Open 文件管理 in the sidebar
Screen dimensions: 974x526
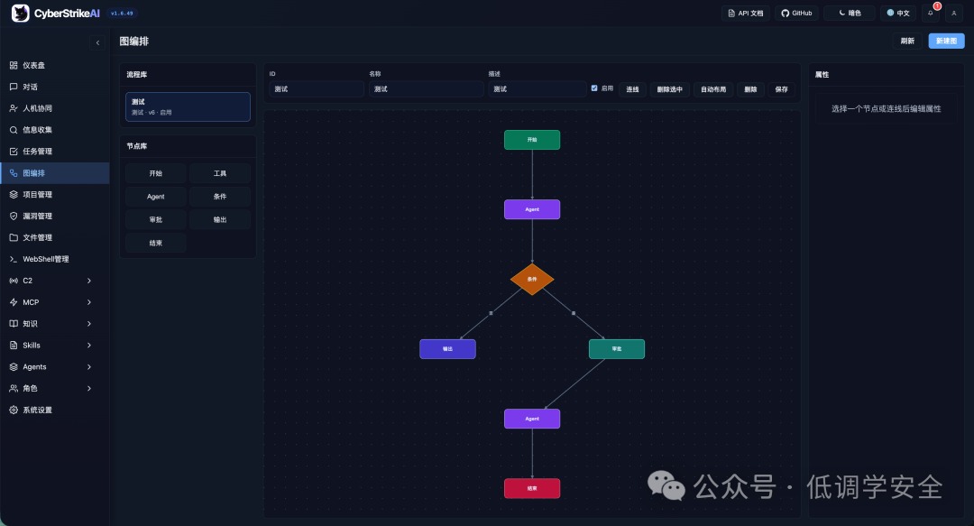point(55,237)
